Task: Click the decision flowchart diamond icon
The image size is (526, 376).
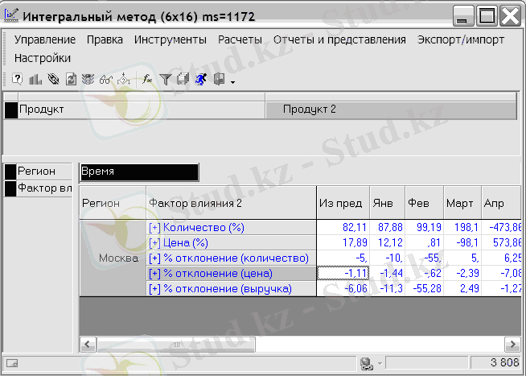Action: click(x=124, y=79)
